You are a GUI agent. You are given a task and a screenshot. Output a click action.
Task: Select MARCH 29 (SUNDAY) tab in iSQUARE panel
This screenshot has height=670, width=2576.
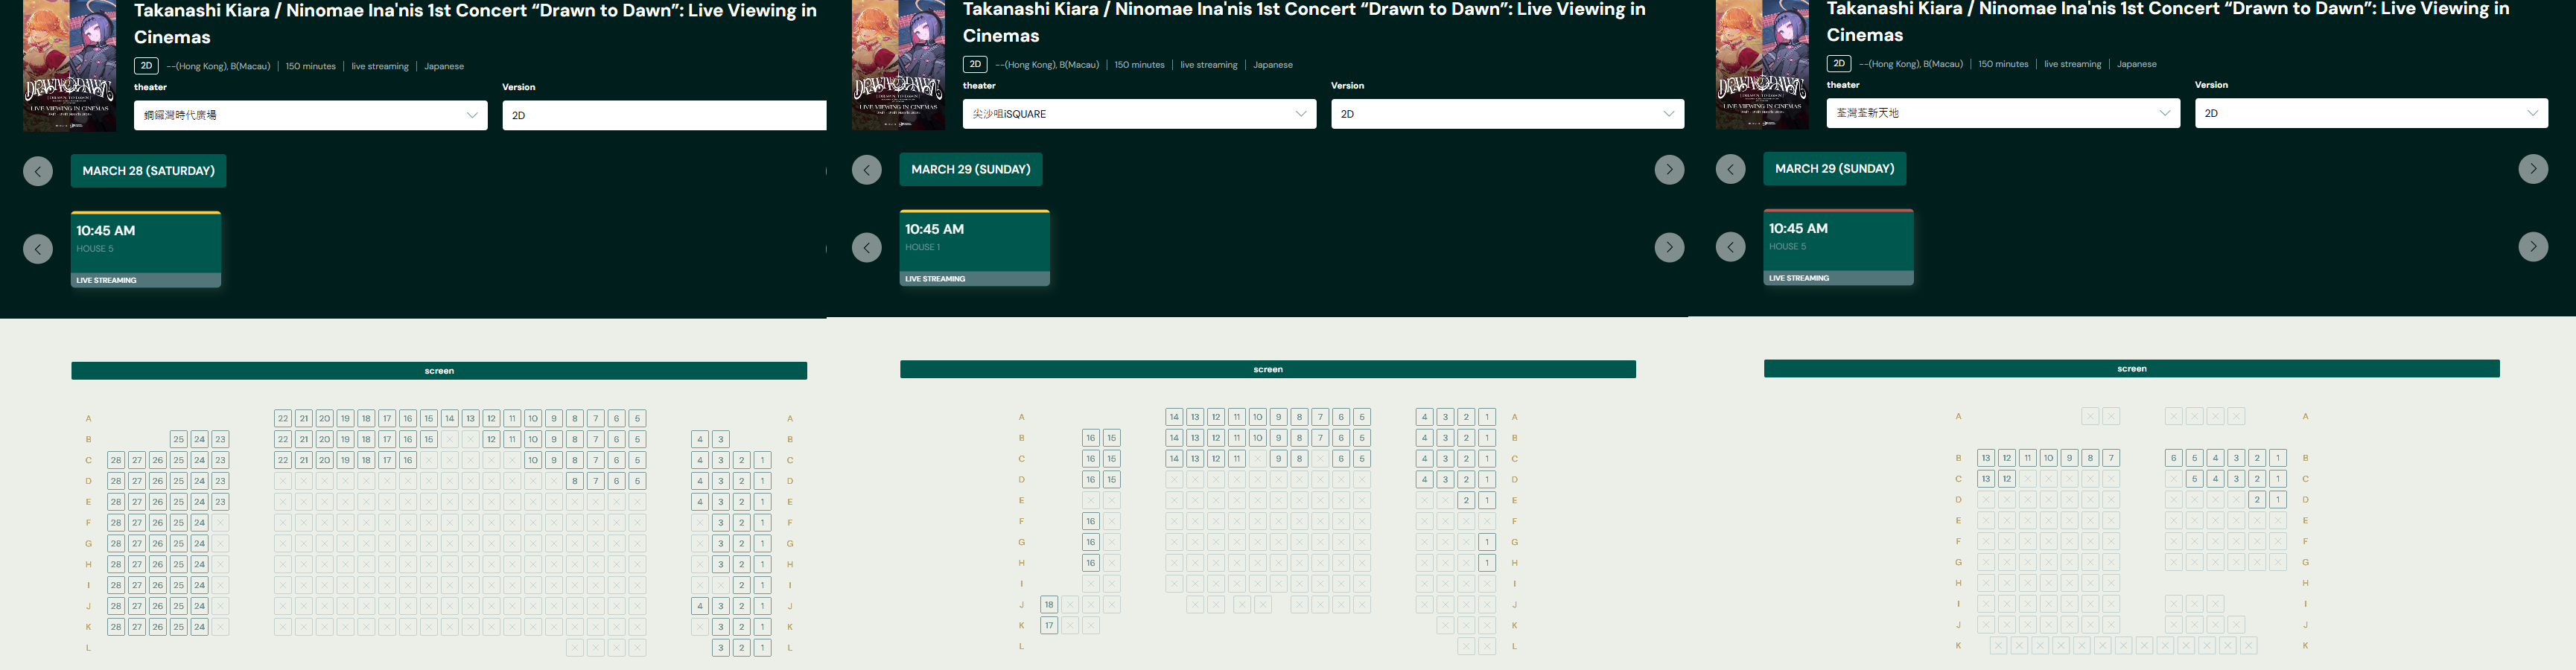coord(971,170)
